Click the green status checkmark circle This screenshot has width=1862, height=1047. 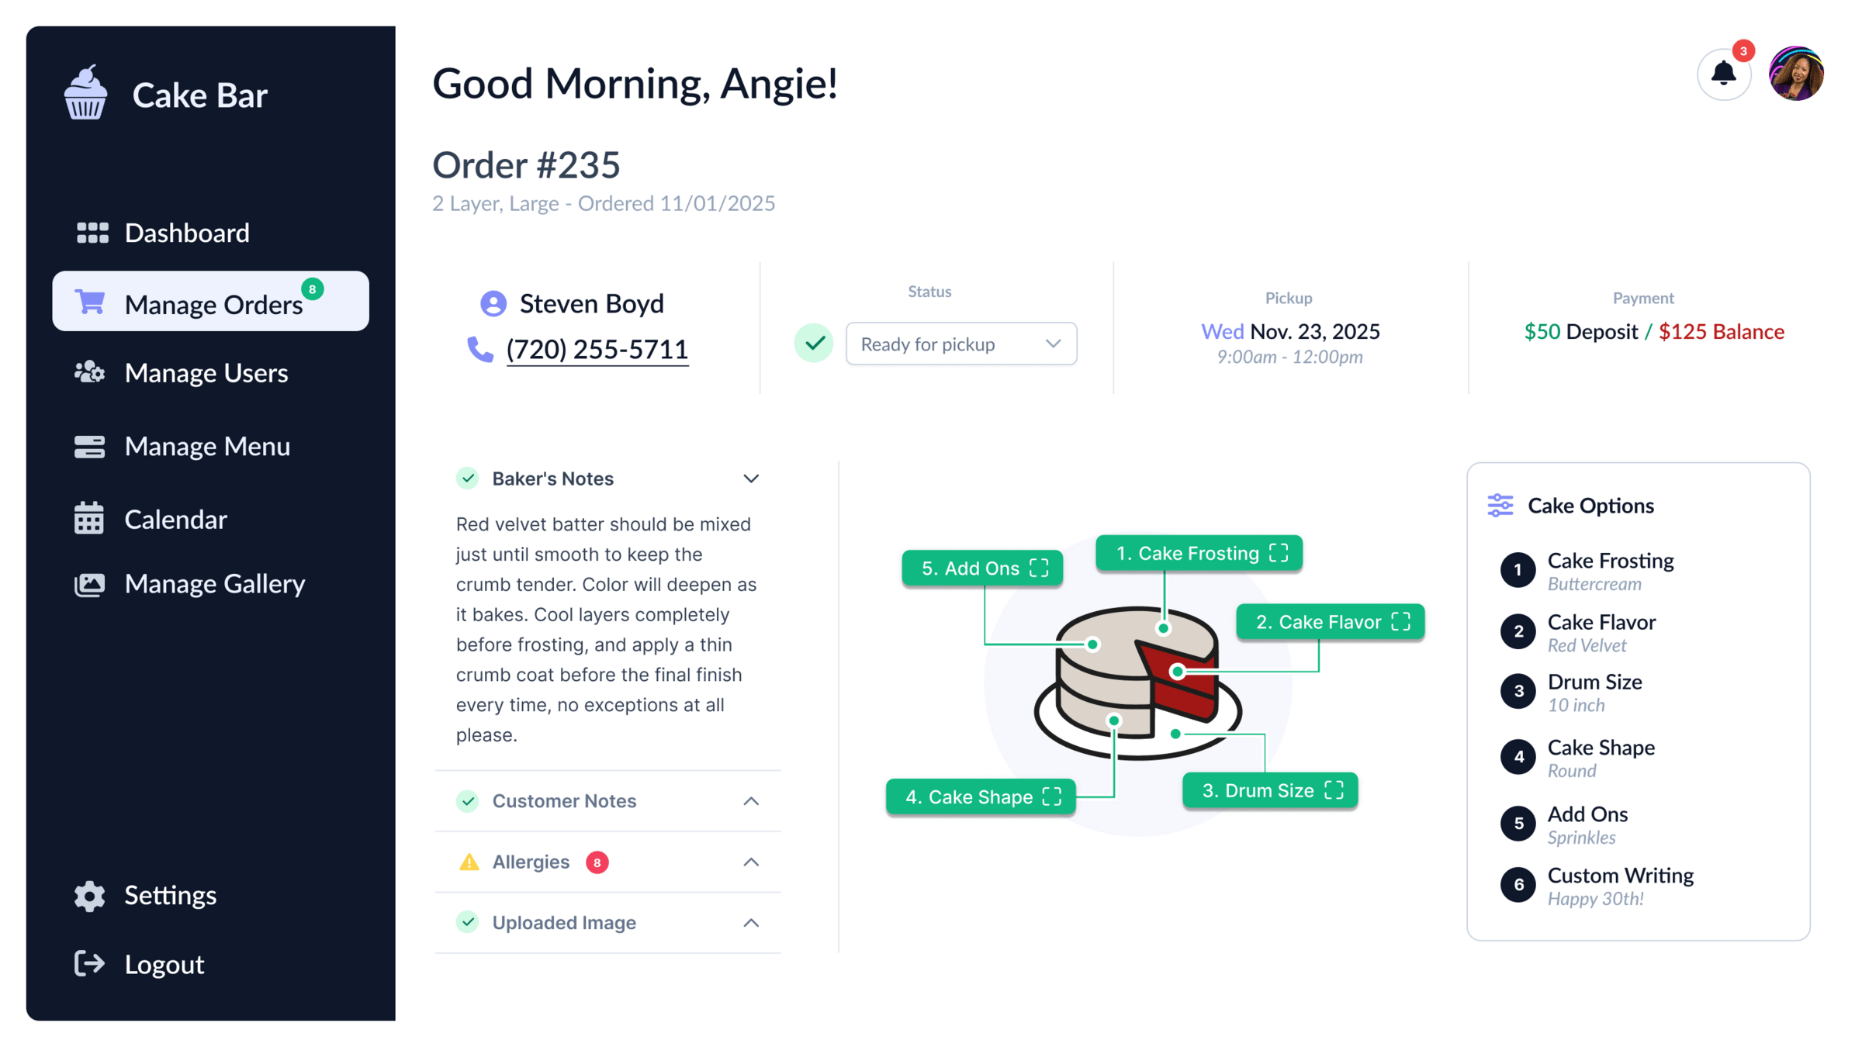coord(814,343)
